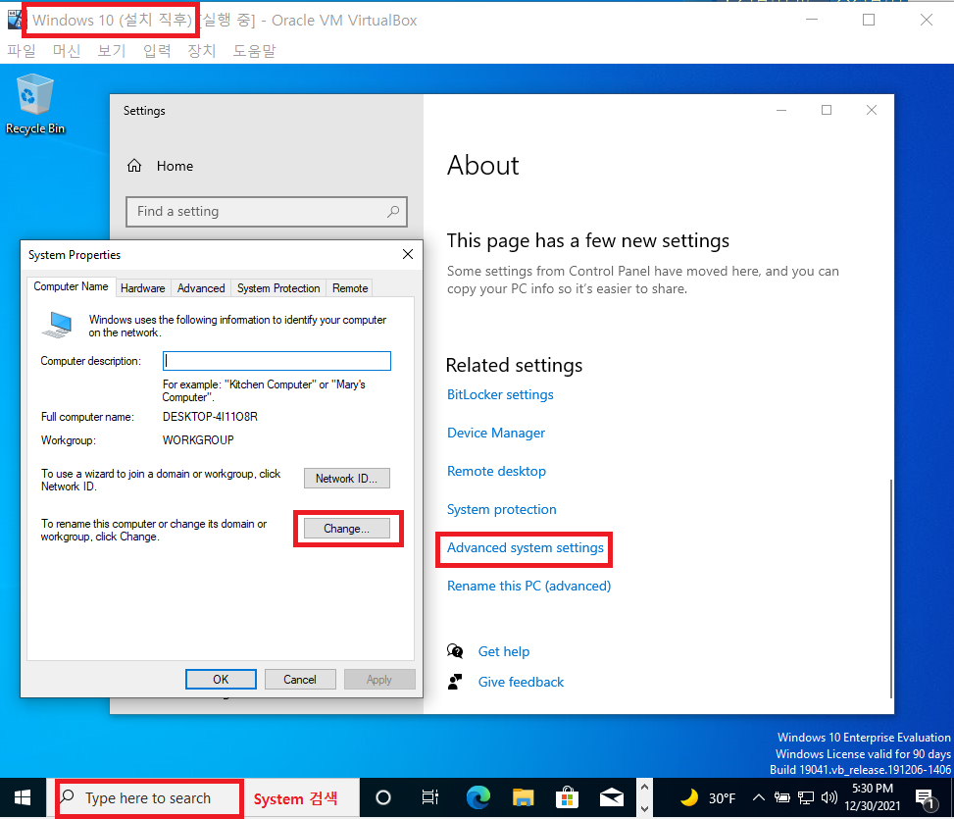Close the System Properties dialog
Image resolution: width=954 pixels, height=819 pixels.
(408, 254)
